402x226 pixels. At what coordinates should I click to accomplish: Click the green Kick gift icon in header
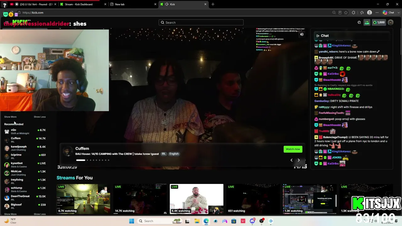[367, 23]
